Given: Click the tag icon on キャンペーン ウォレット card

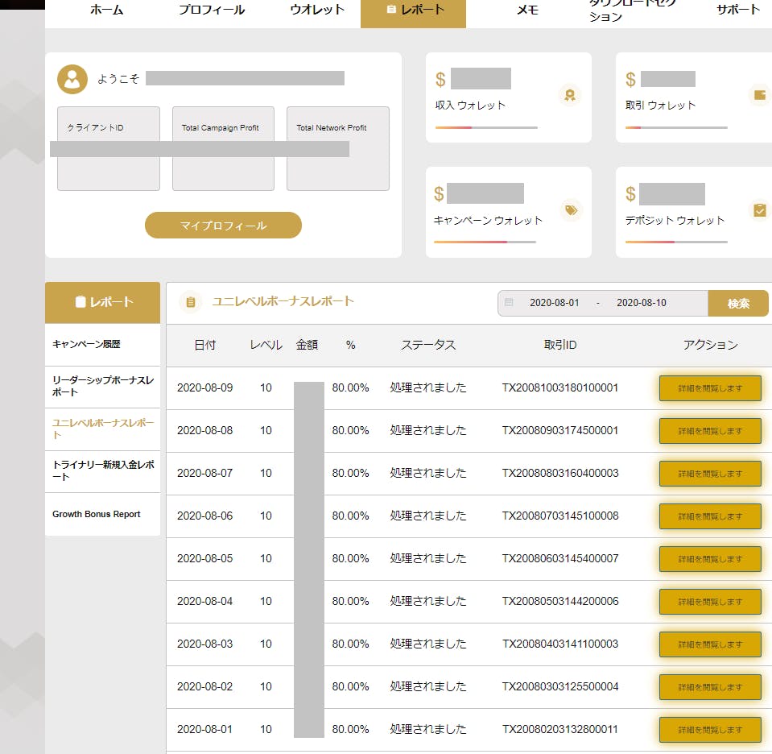Looking at the screenshot, I should (x=570, y=210).
